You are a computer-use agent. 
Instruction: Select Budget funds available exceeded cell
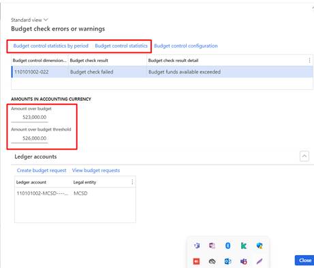(x=230, y=72)
